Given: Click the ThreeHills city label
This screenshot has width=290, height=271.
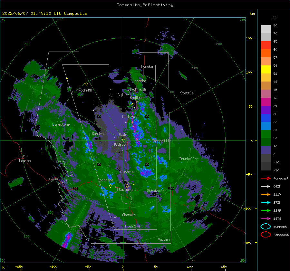Looking at the screenshot, I should pos(162,141).
